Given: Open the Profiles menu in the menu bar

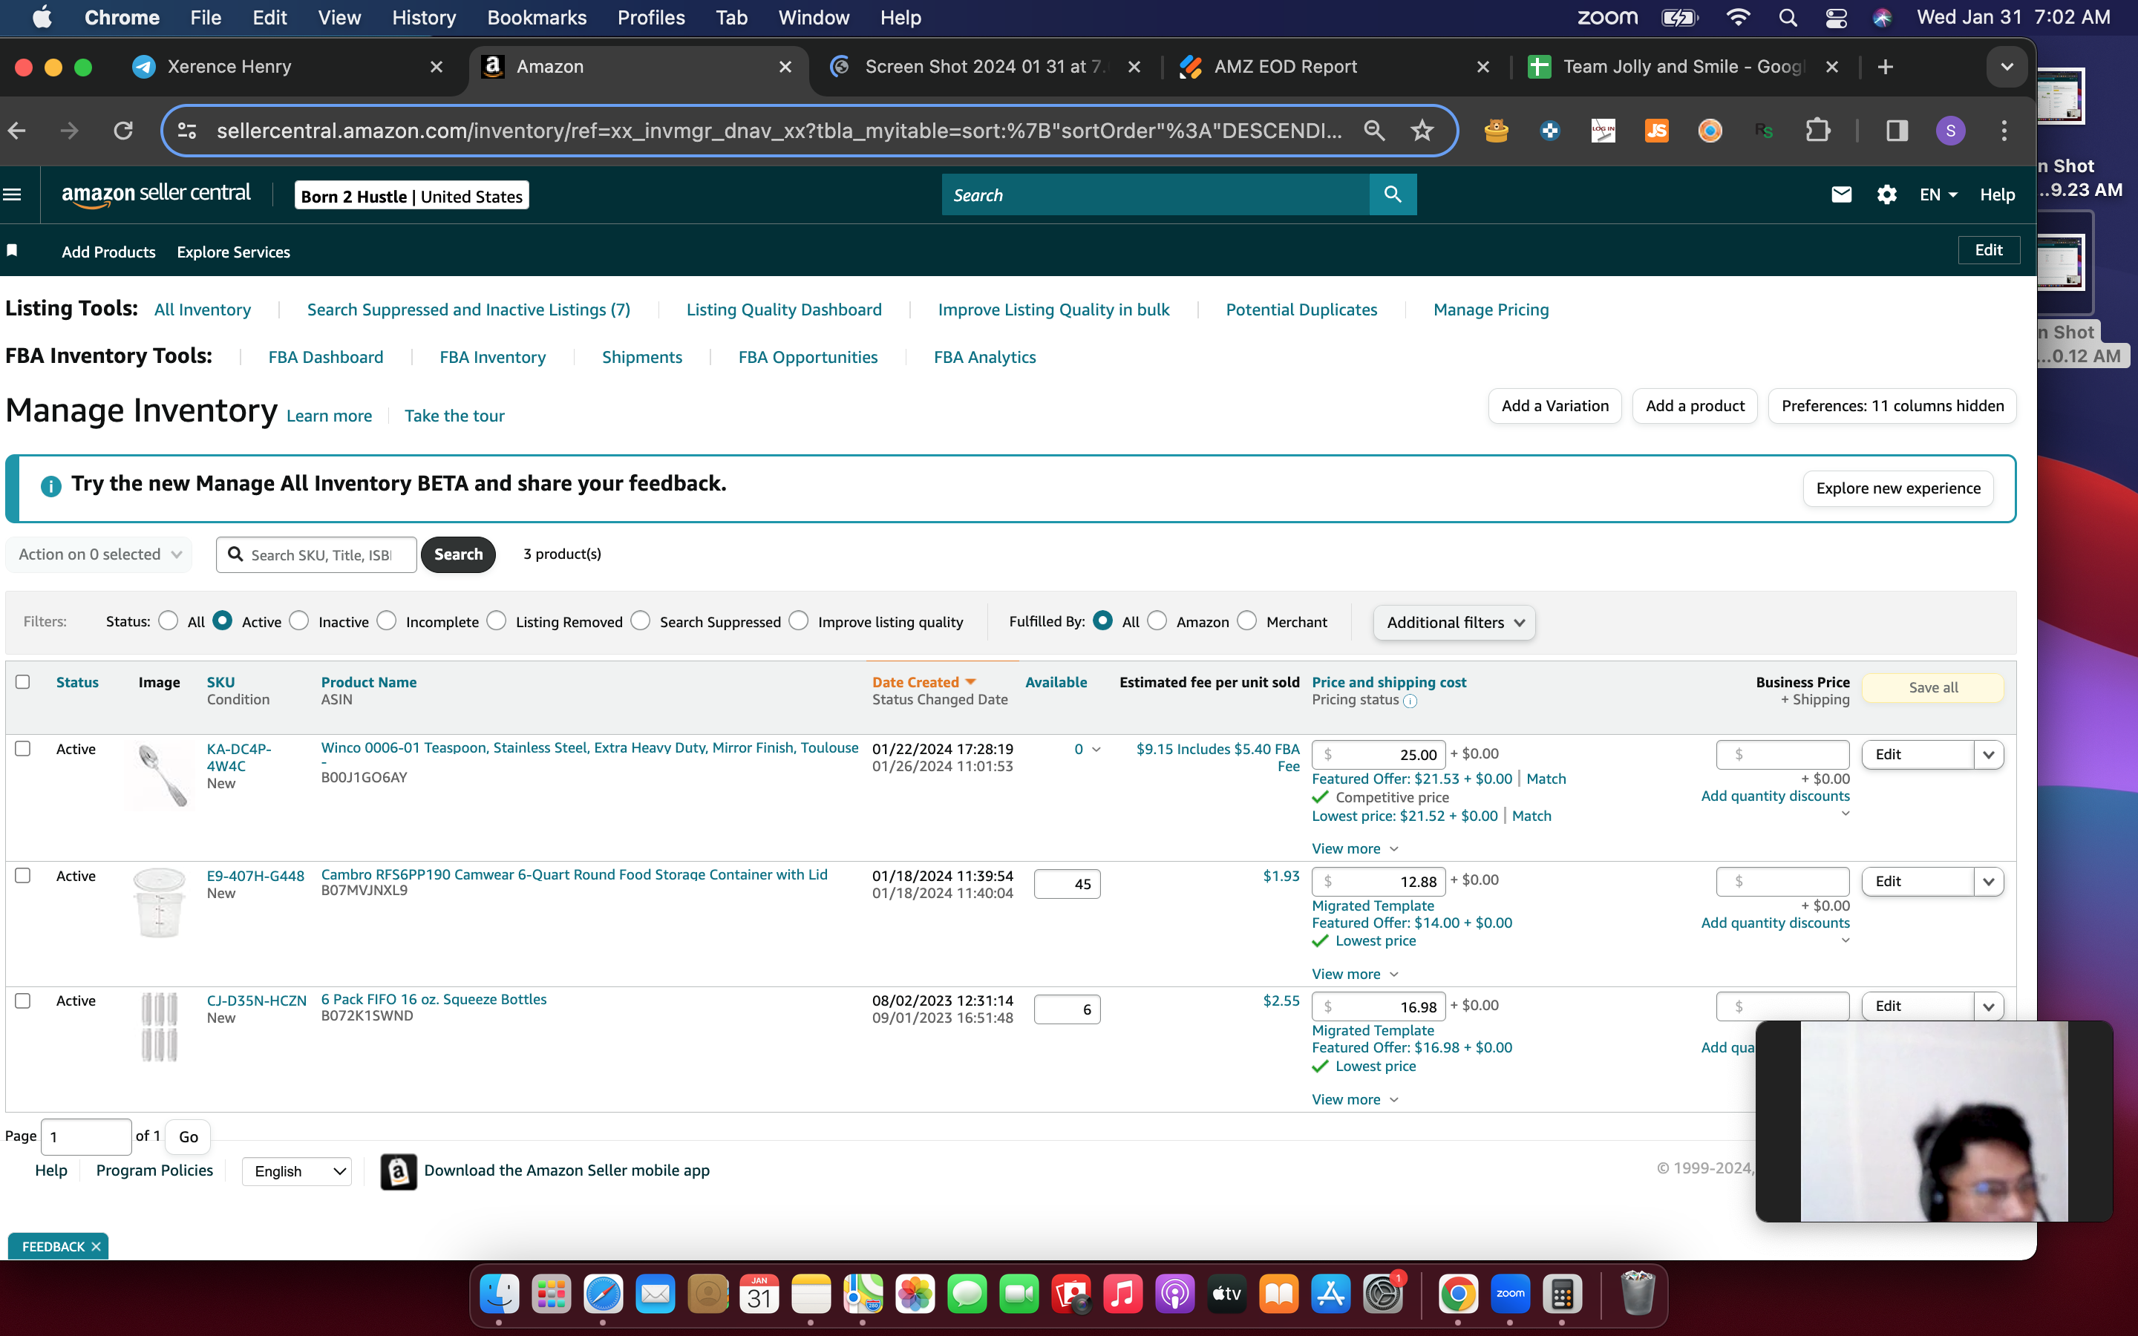Looking at the screenshot, I should [x=651, y=18].
